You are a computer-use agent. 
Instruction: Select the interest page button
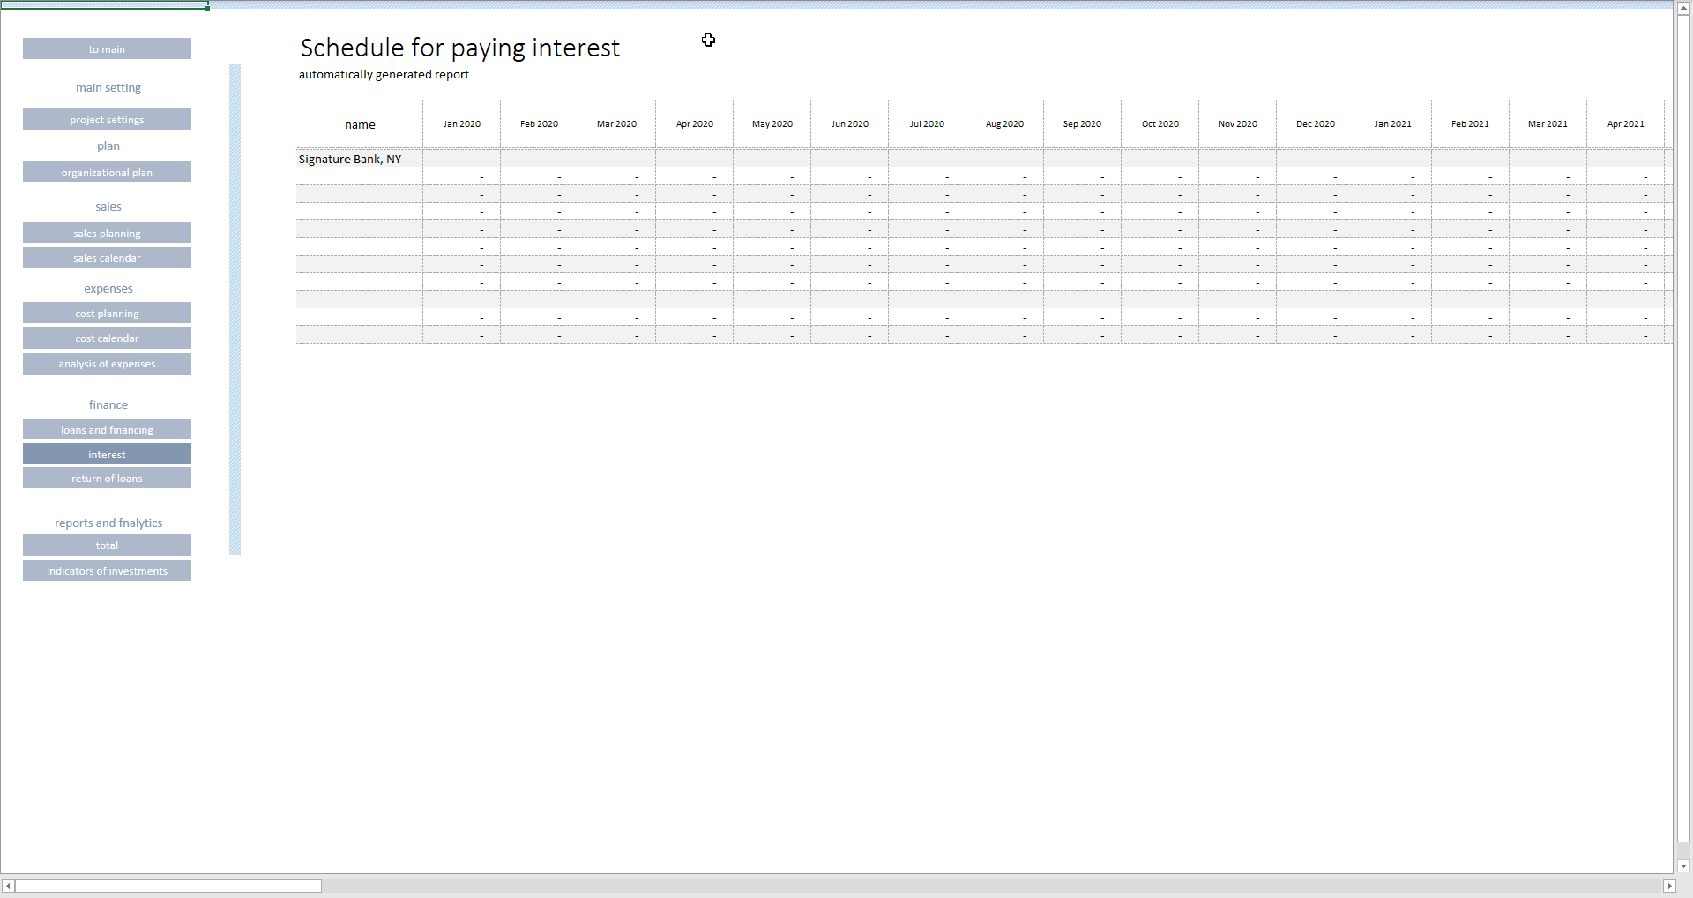pyautogui.click(x=107, y=454)
